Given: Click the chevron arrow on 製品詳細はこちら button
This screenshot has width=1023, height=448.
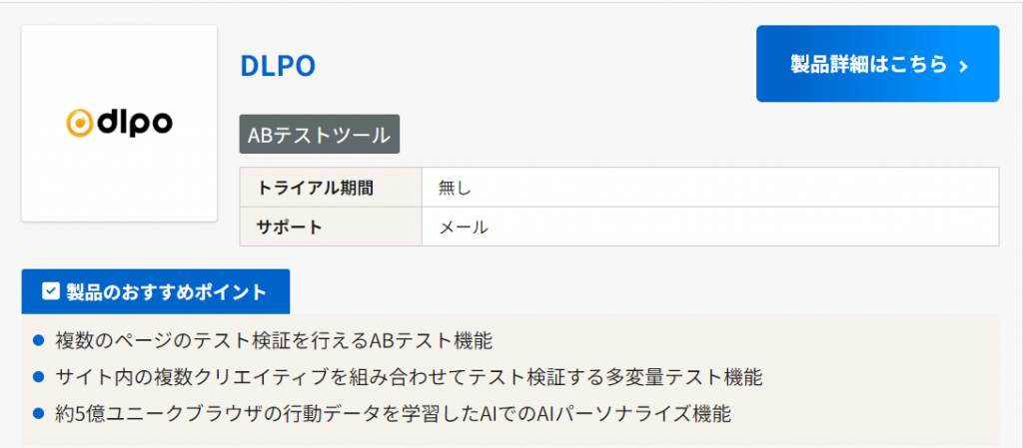Looking at the screenshot, I should pyautogui.click(x=963, y=66).
